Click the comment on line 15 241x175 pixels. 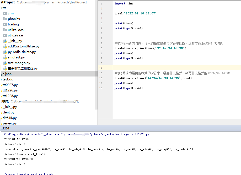tap(172, 73)
